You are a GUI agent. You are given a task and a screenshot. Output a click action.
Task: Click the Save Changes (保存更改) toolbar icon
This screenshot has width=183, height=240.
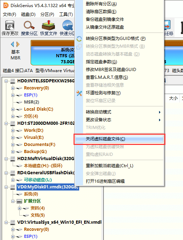tap(10, 25)
